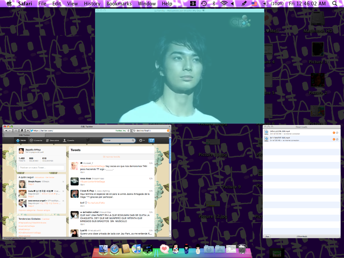Click the menu bar clock

coord(307,3)
